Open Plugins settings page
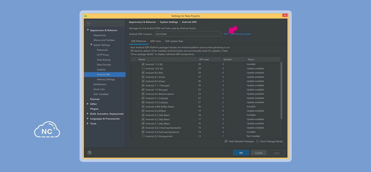The image size is (371, 172). click(x=94, y=109)
